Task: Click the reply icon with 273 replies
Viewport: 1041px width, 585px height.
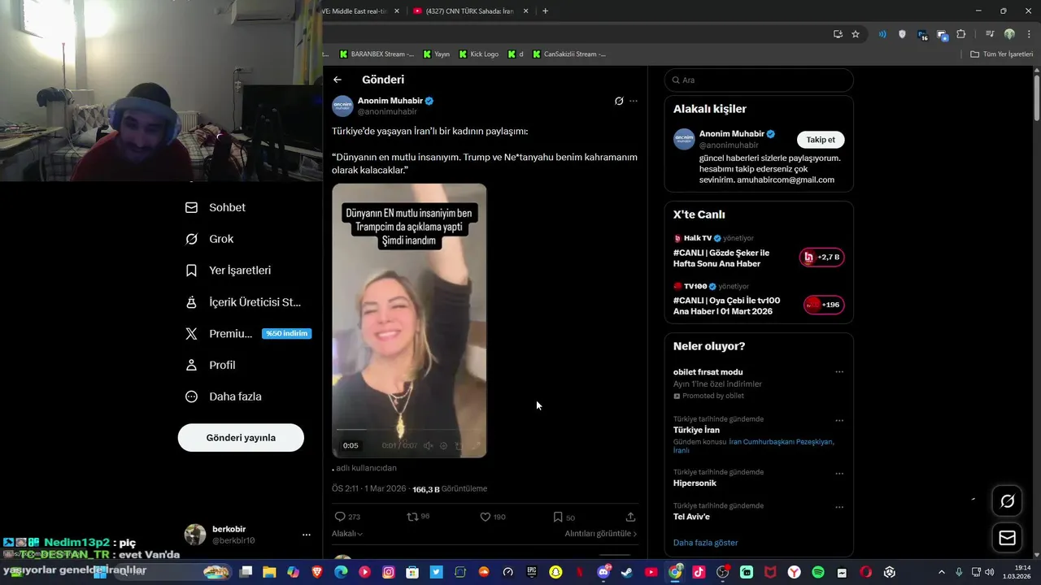Action: [x=340, y=517]
